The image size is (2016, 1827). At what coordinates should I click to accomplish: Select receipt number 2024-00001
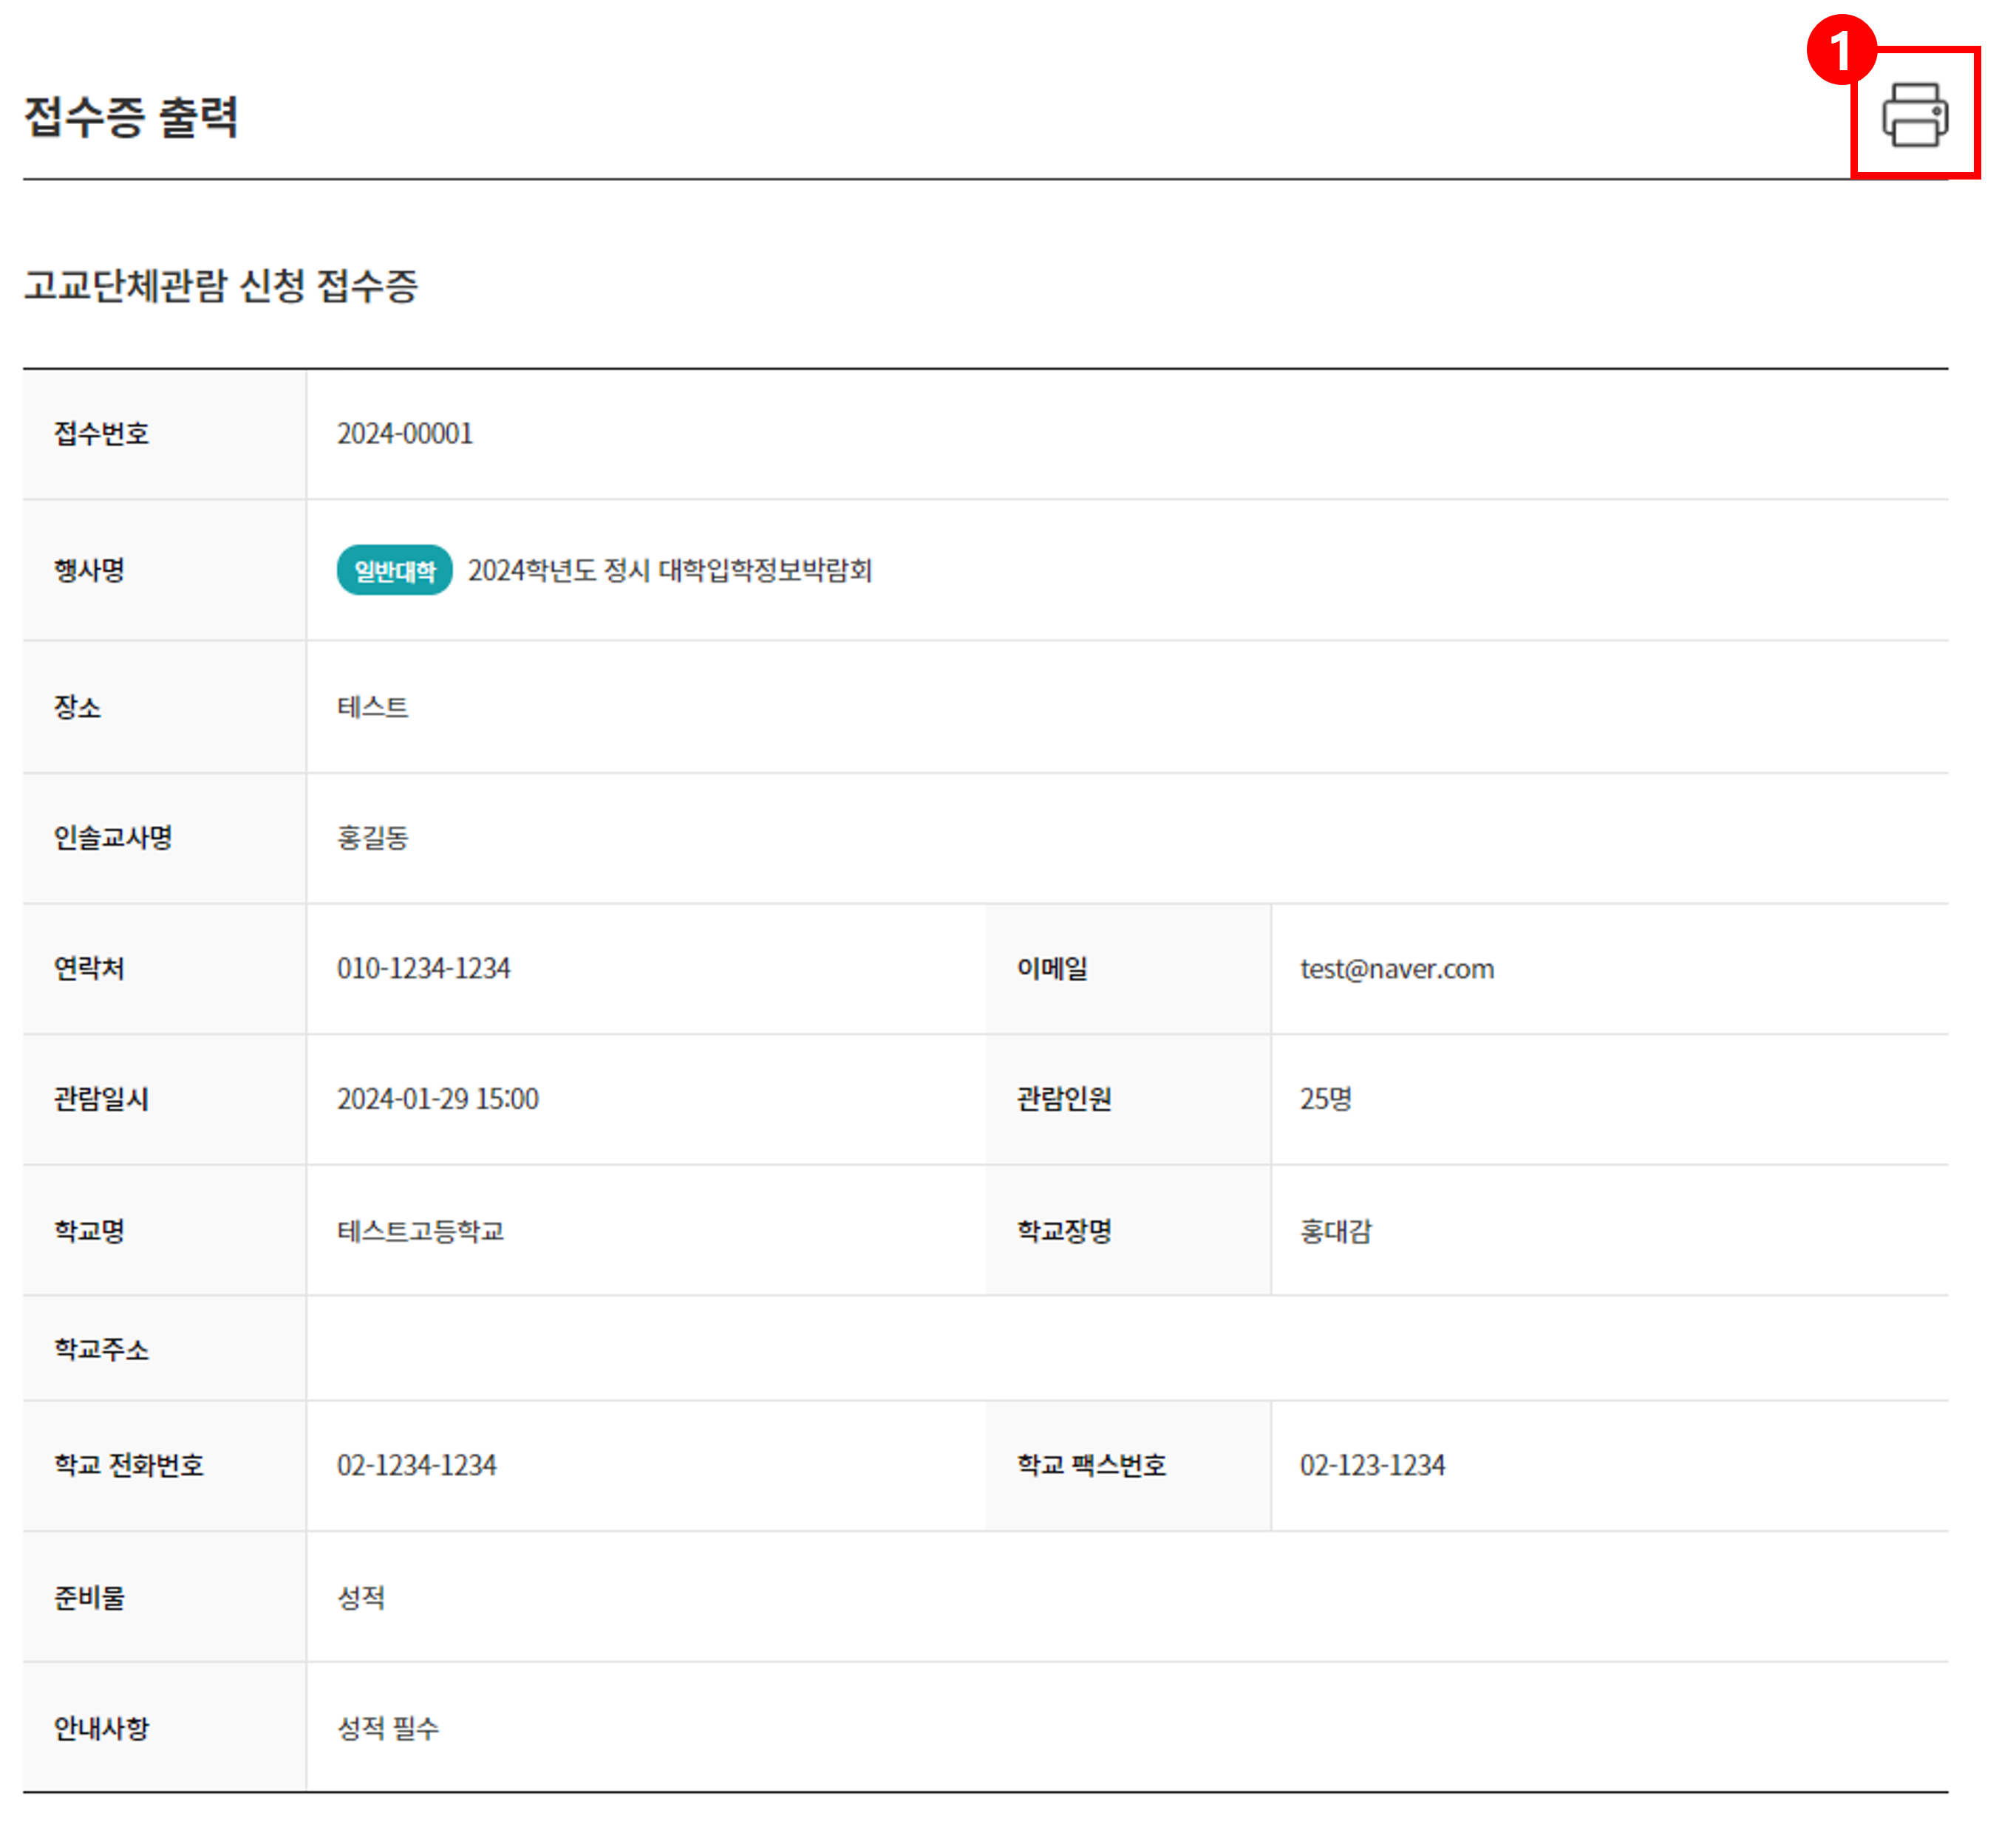405,434
